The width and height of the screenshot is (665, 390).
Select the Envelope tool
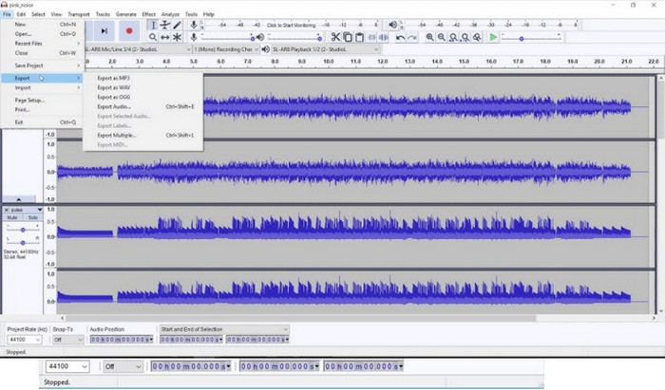(x=165, y=25)
